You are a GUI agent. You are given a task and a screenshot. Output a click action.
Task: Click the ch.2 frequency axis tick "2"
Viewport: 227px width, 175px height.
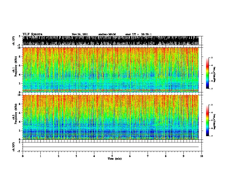coord(20,131)
